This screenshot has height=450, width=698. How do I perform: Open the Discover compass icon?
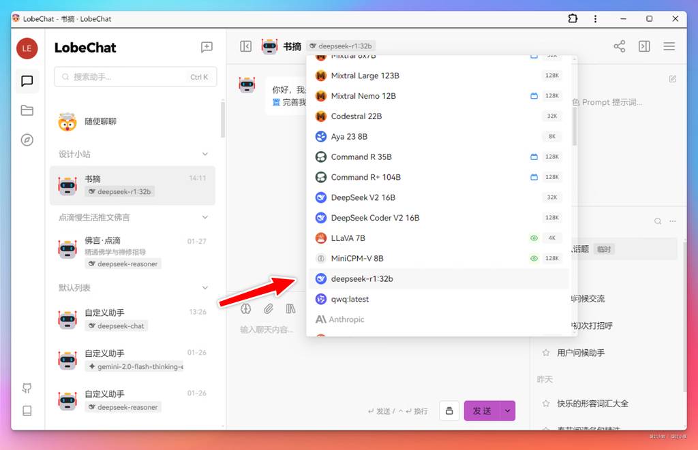(x=27, y=140)
